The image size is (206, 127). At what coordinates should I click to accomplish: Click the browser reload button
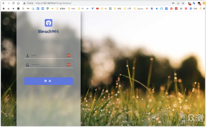[13, 3]
